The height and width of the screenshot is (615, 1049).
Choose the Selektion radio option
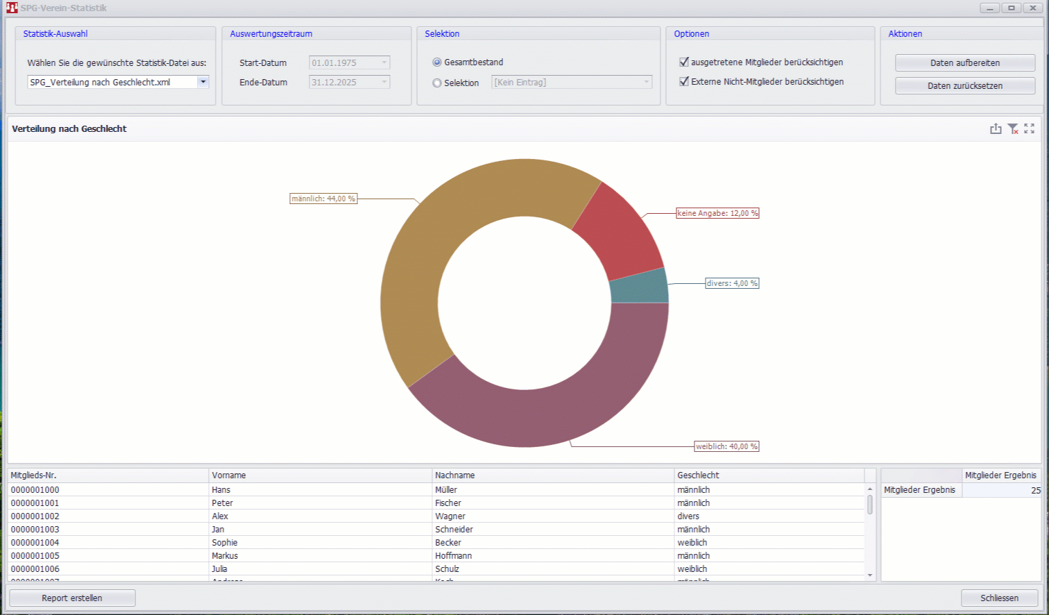437,83
